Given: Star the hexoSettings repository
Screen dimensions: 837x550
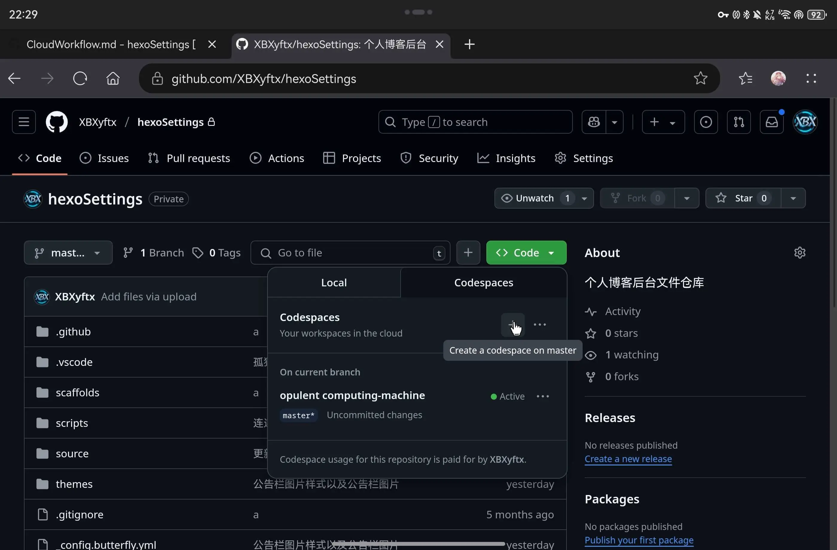Looking at the screenshot, I should pos(743,198).
